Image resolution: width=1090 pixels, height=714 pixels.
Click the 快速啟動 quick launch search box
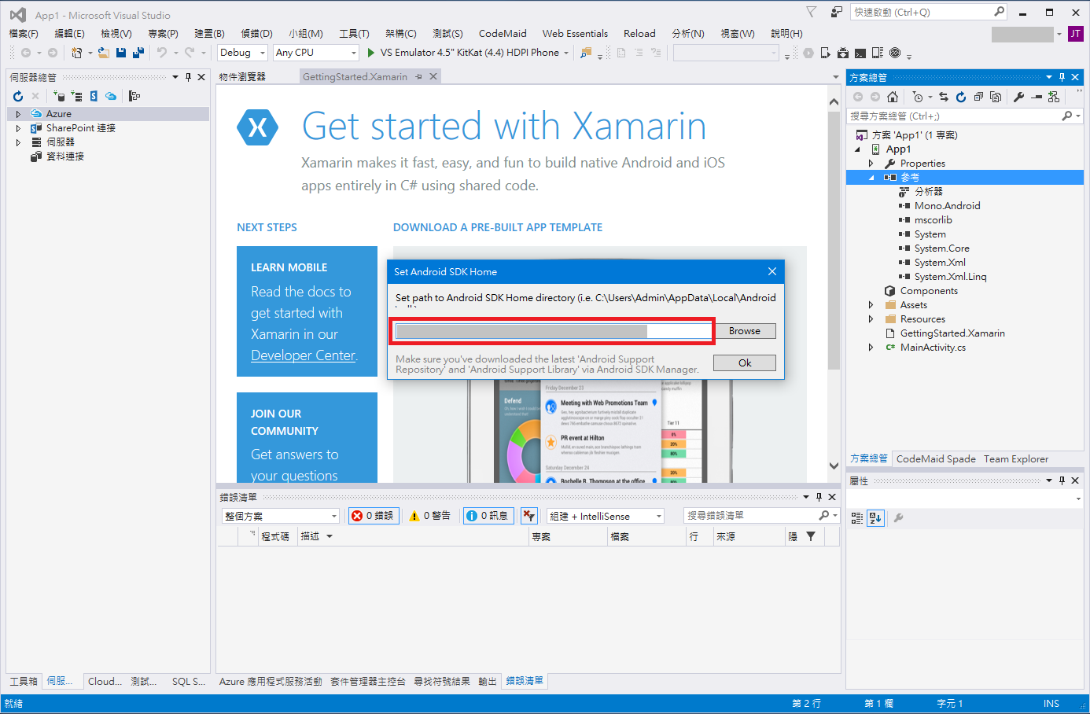click(x=929, y=12)
